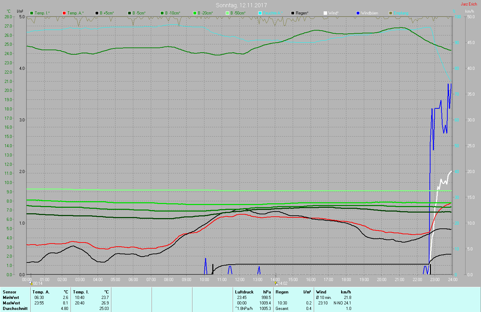Click the cyan legend swatch
The width and height of the screenshot is (481, 312).
(260, 13)
